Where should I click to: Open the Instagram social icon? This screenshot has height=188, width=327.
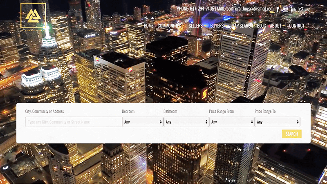(285, 9)
